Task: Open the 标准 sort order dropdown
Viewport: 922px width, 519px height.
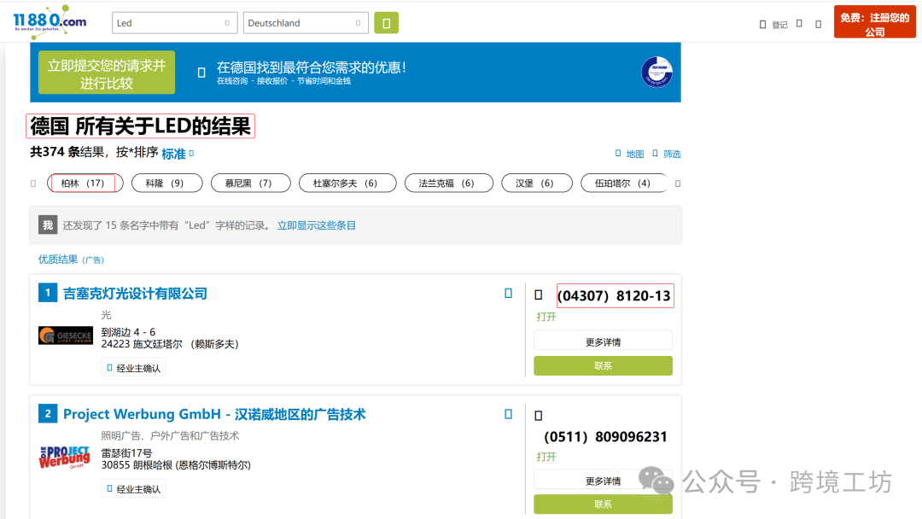Action: 174,154
